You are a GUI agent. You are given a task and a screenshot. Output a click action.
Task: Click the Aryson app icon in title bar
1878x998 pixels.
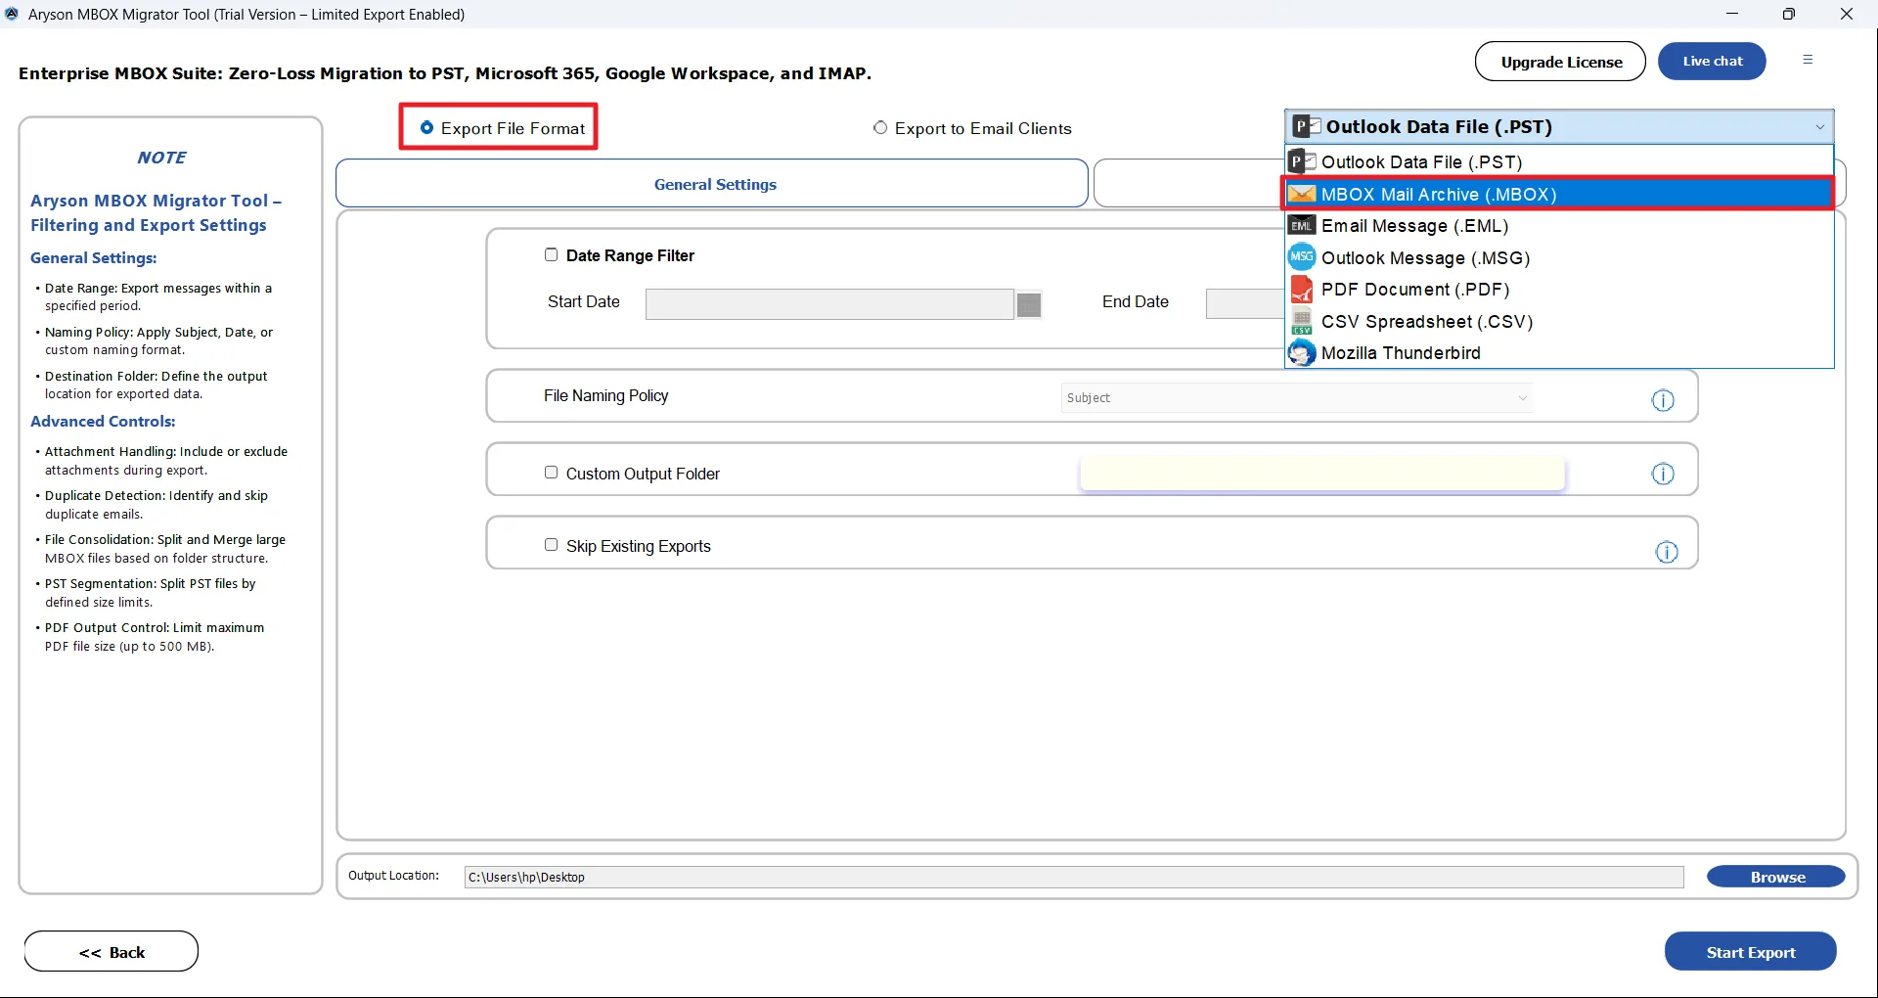click(12, 14)
